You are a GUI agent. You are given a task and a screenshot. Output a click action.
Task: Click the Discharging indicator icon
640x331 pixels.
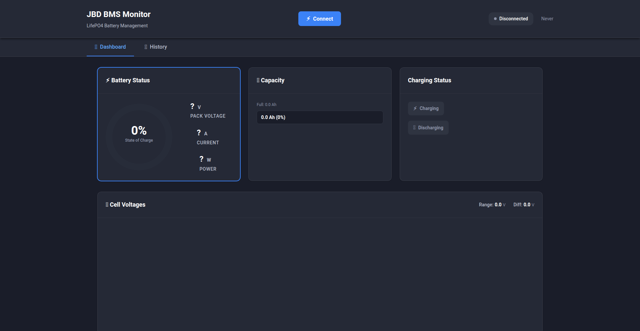(x=414, y=128)
